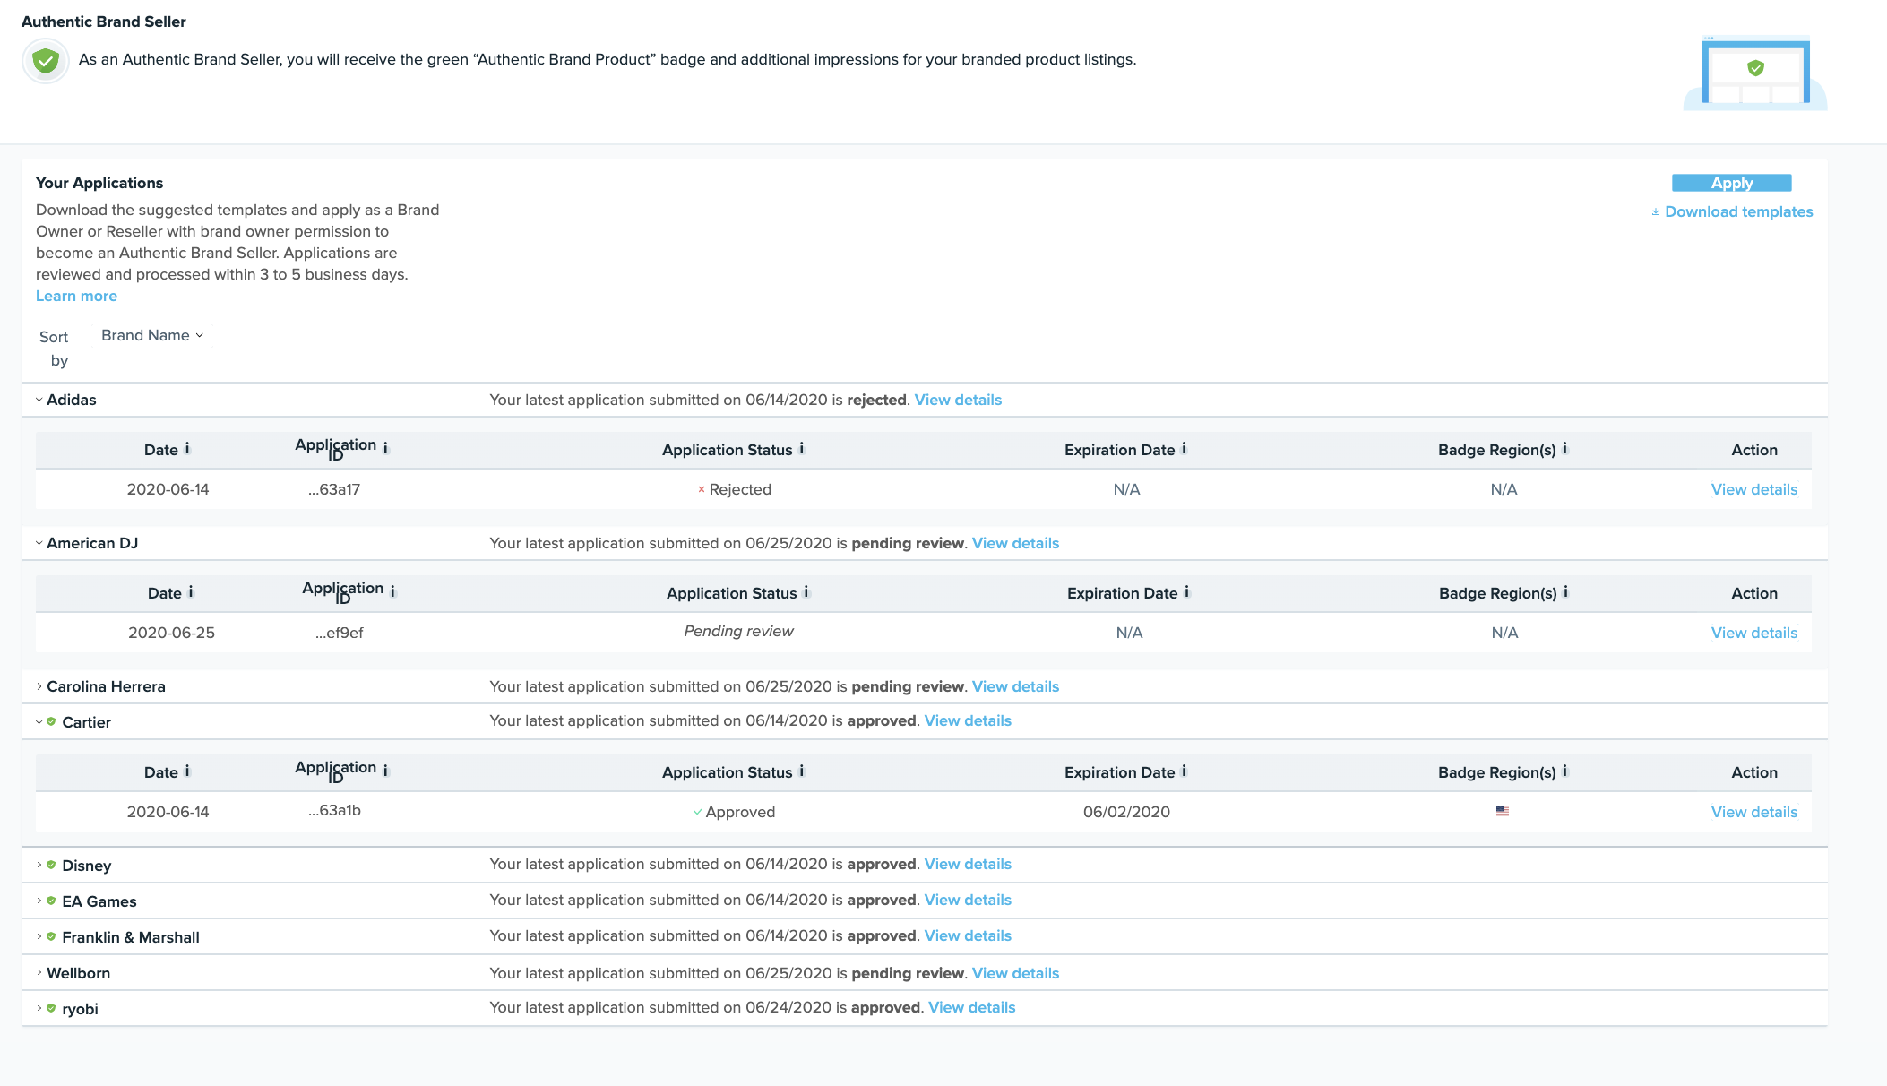Click the US flag badge region icon
This screenshot has width=1887, height=1086.
1503,811
